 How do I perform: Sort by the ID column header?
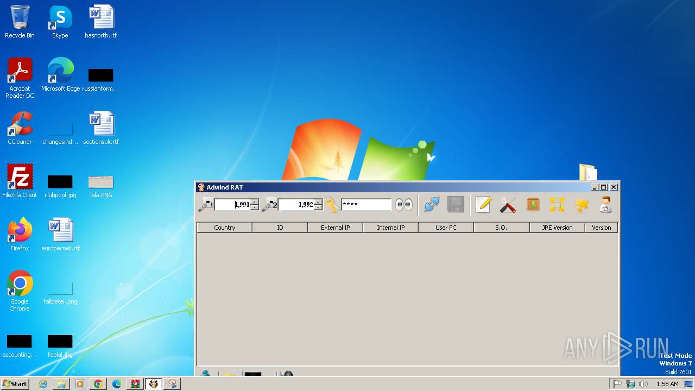pyautogui.click(x=280, y=228)
